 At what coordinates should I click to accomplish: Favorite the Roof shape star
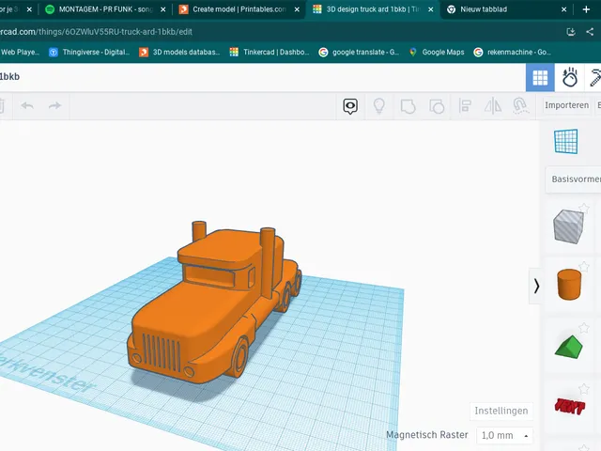pos(584,328)
